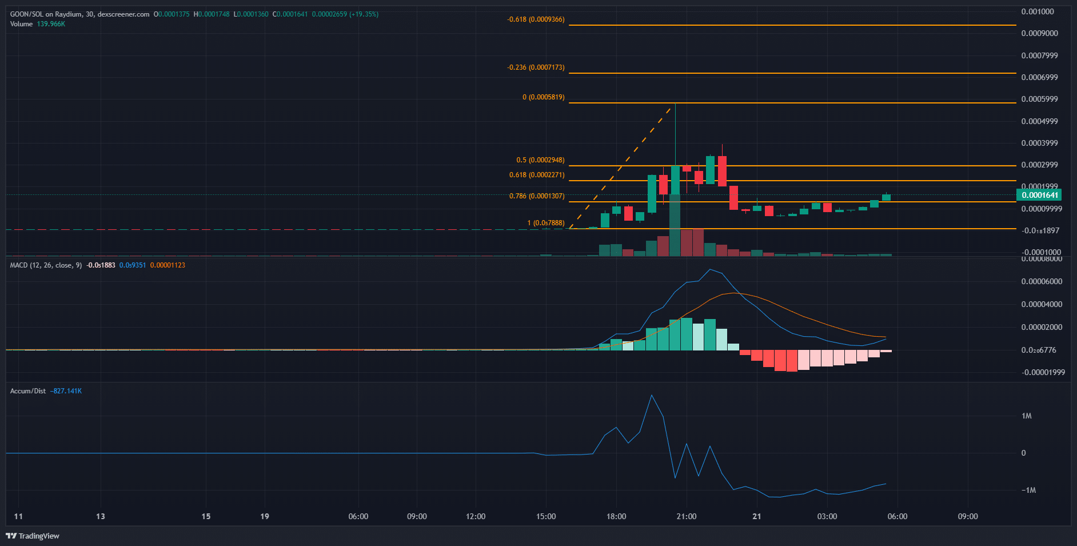Click the MACD signal value 0.00001123
The width and height of the screenshot is (1077, 546).
tap(167, 265)
